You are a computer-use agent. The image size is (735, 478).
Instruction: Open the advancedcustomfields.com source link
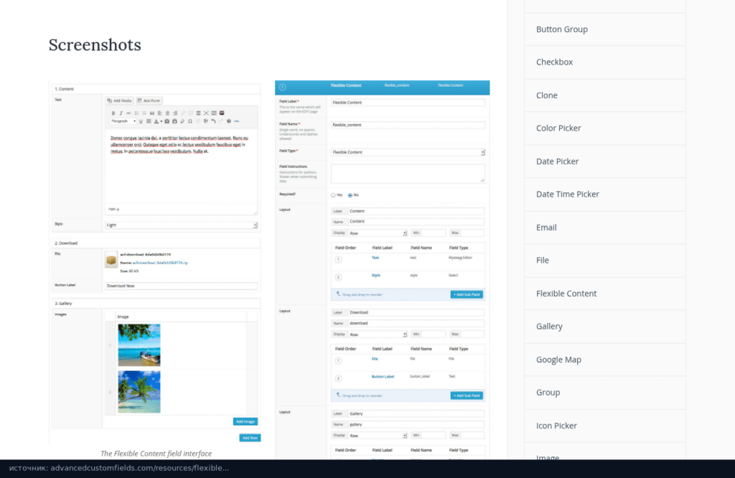(119, 468)
